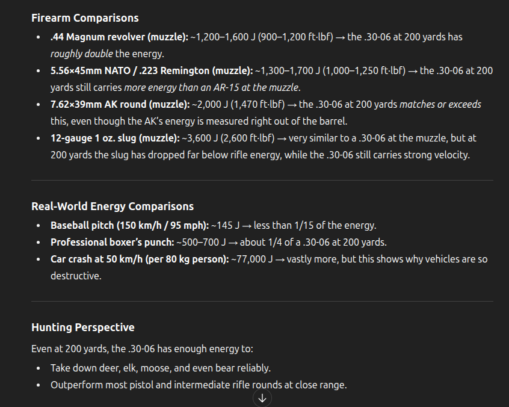This screenshot has width=509, height=407.
Task: Click the Baseball pitch bold label
Action: [x=129, y=225]
